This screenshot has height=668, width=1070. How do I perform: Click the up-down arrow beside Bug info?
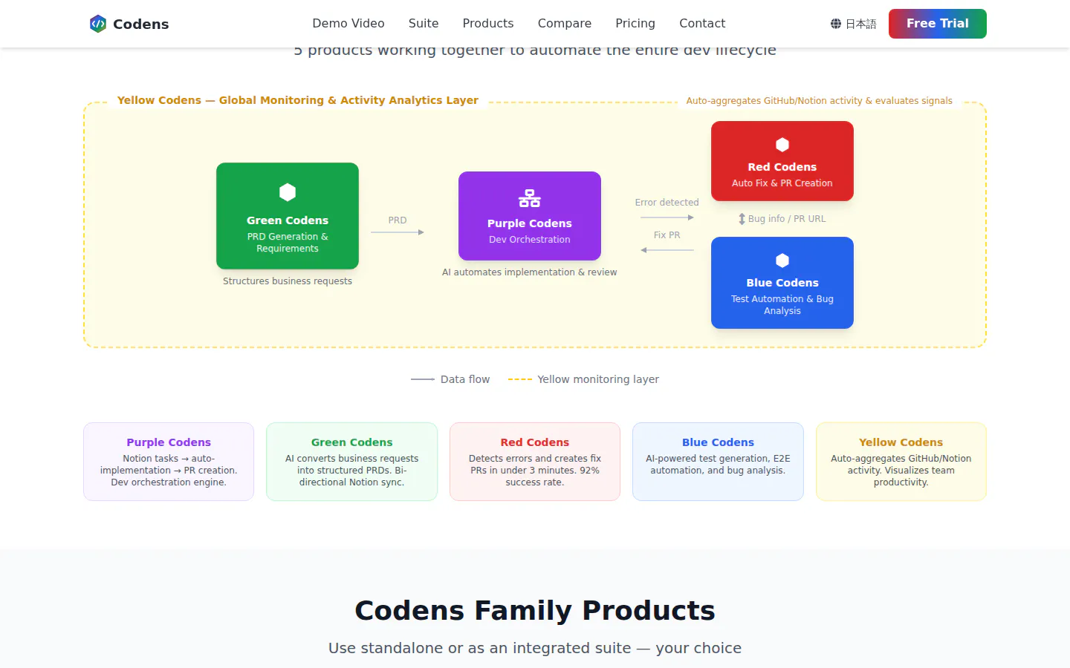click(x=742, y=219)
